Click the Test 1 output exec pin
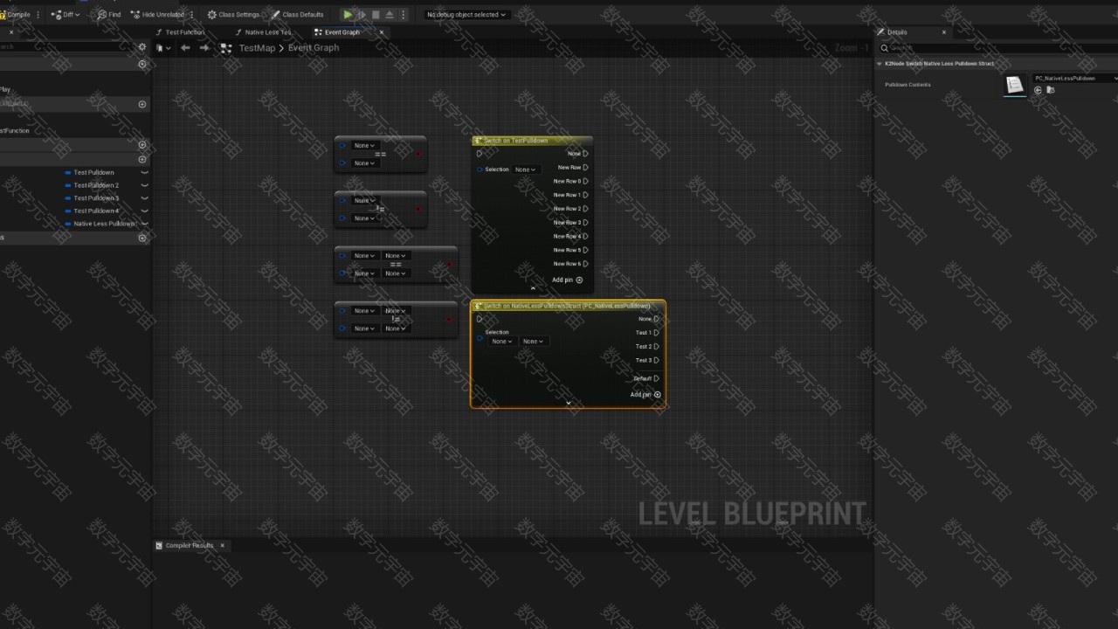The width and height of the screenshot is (1118, 629). point(657,333)
